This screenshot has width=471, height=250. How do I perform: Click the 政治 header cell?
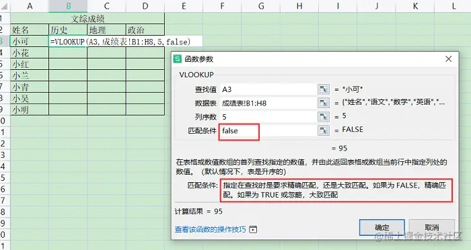[145, 30]
